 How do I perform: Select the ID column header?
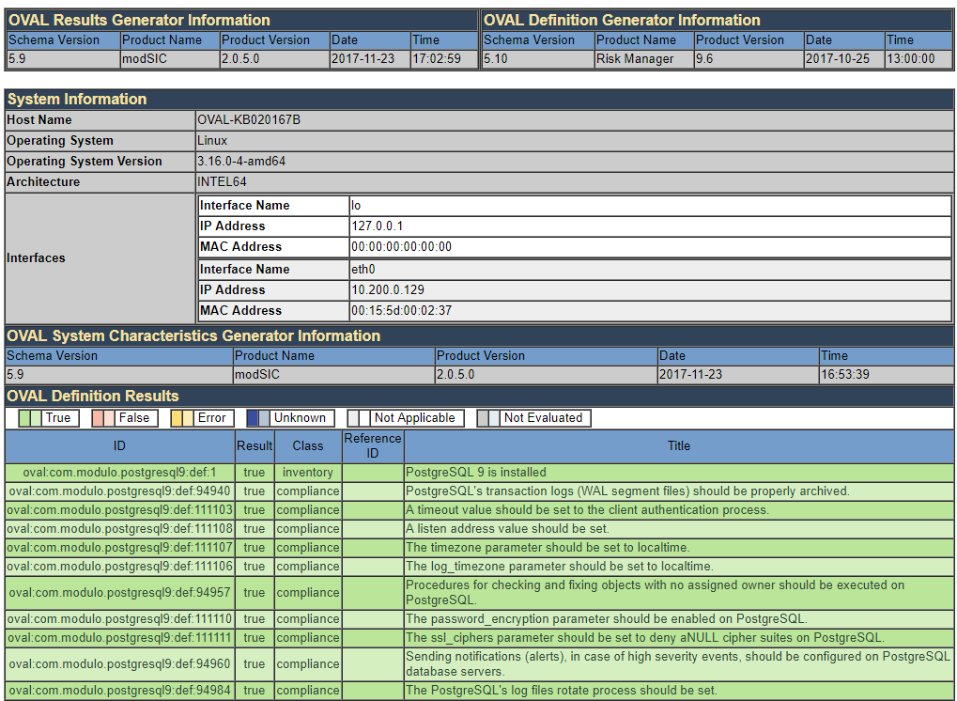pos(119,446)
